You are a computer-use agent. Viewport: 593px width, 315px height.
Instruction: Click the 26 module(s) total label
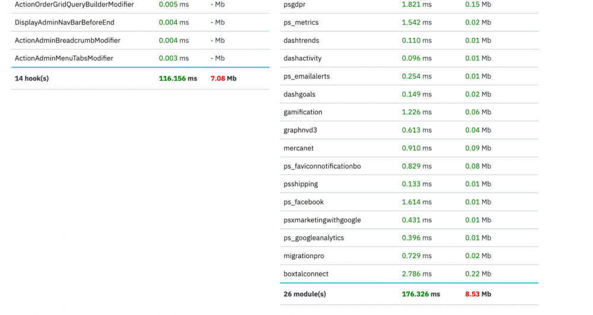305,294
